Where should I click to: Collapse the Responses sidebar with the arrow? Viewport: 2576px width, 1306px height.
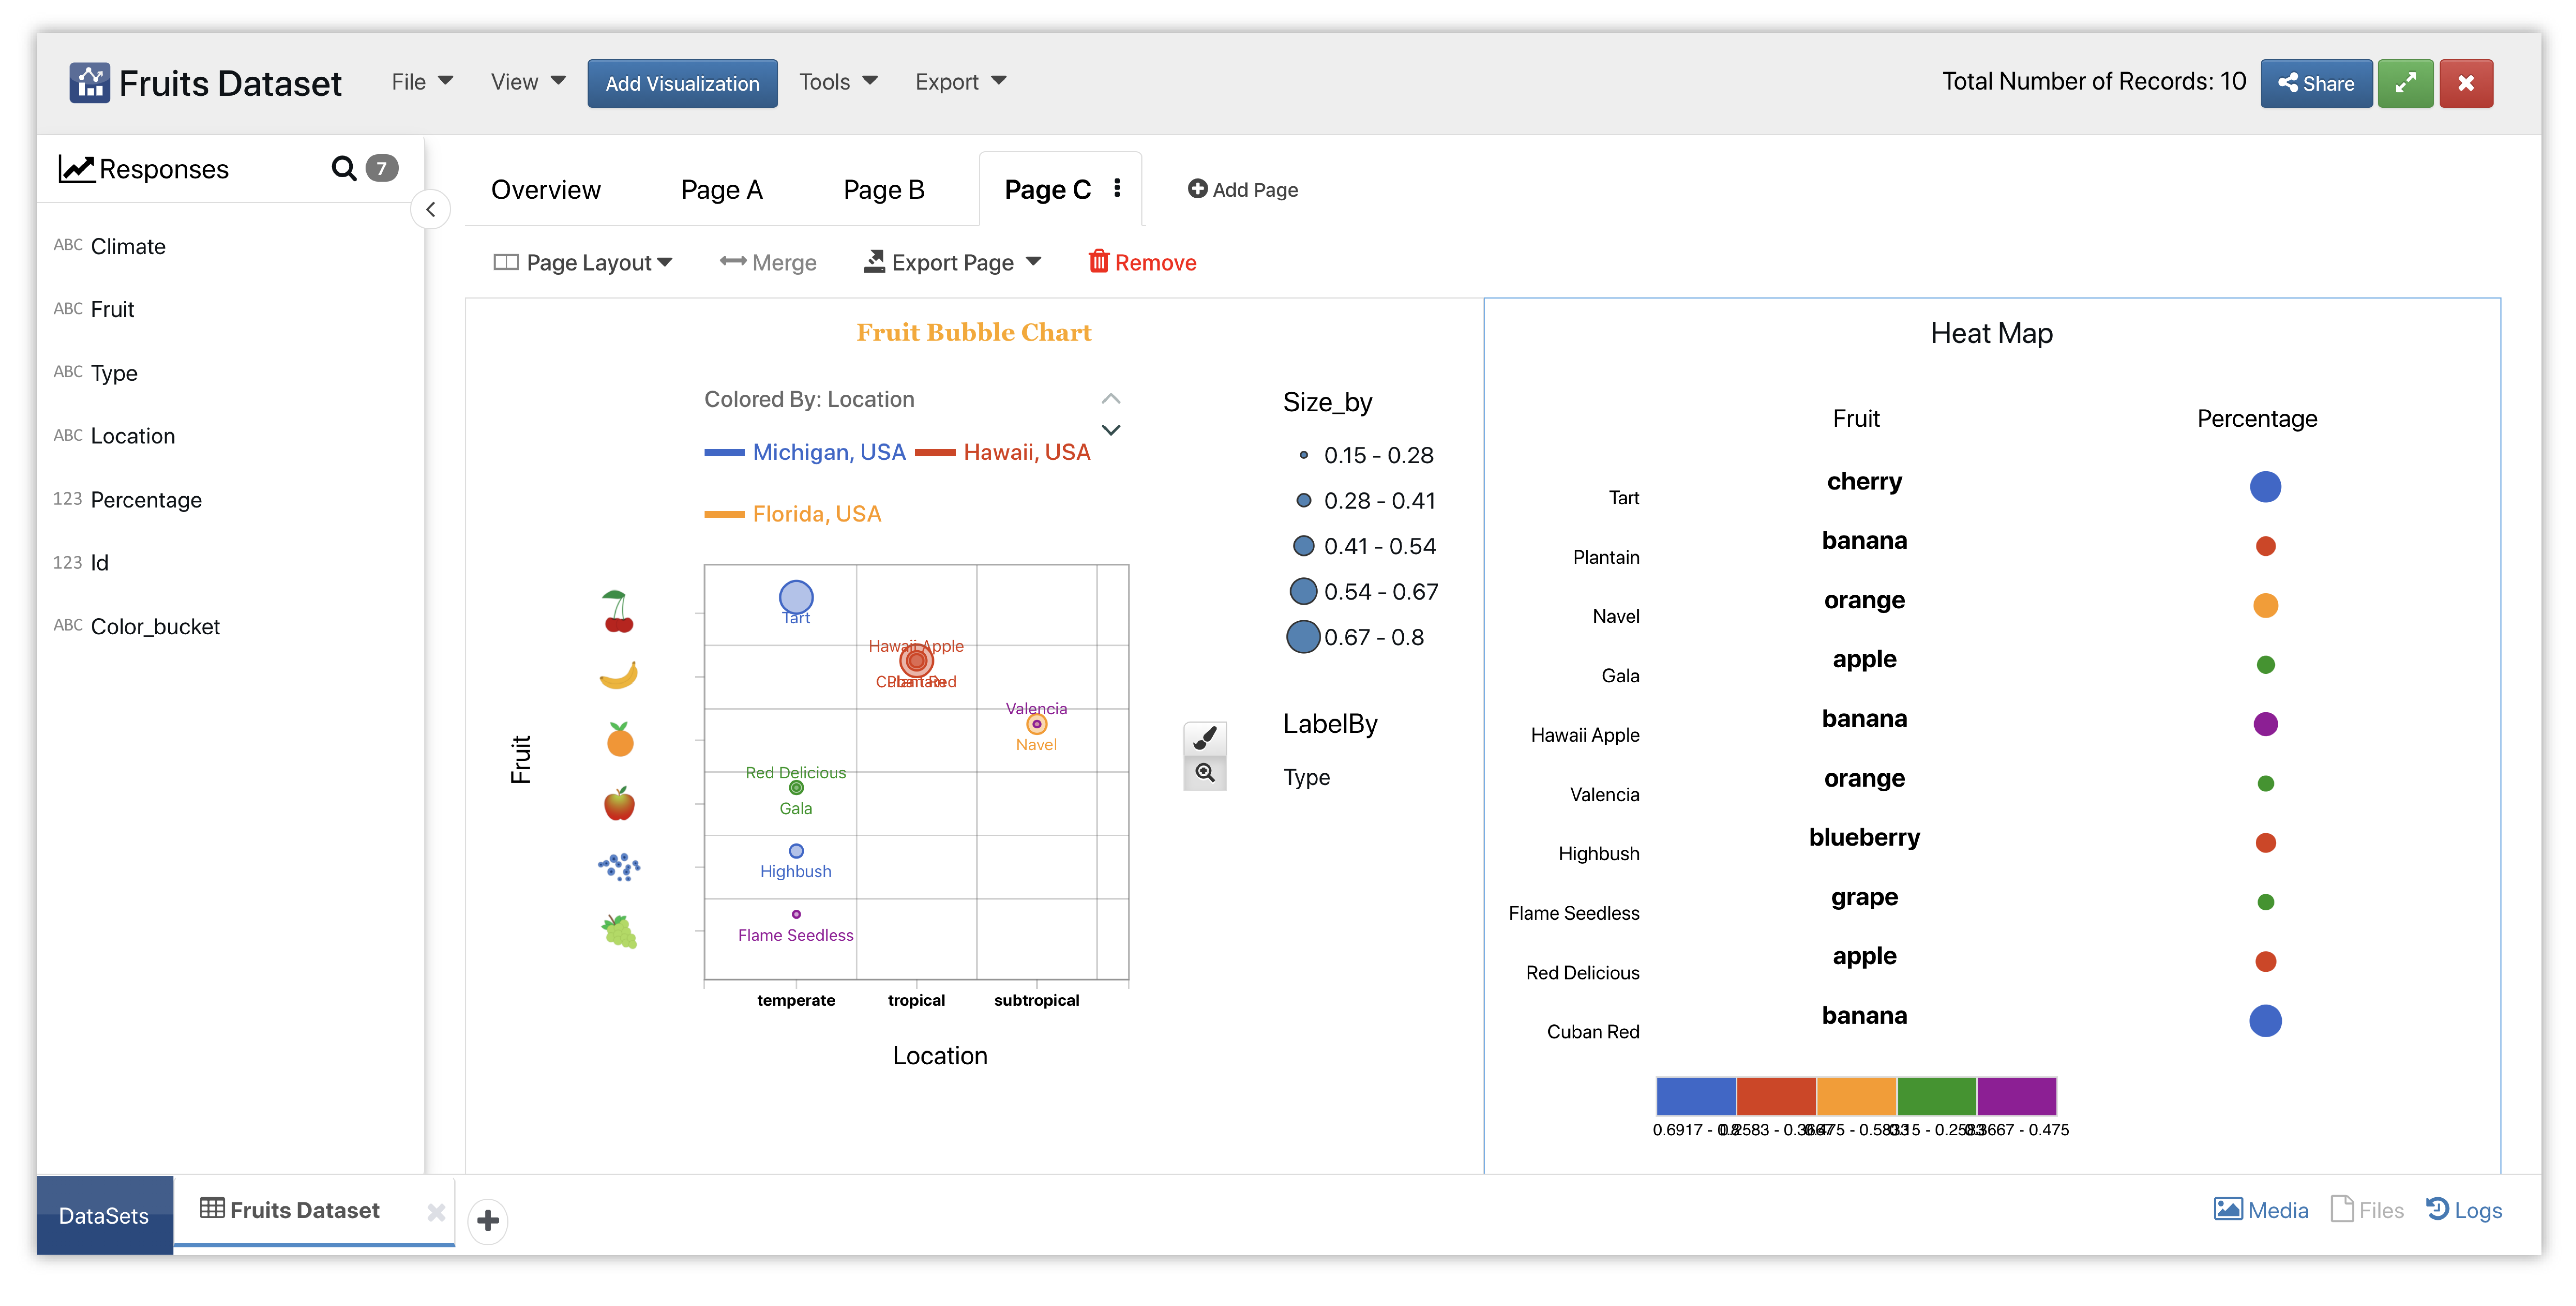tap(430, 210)
